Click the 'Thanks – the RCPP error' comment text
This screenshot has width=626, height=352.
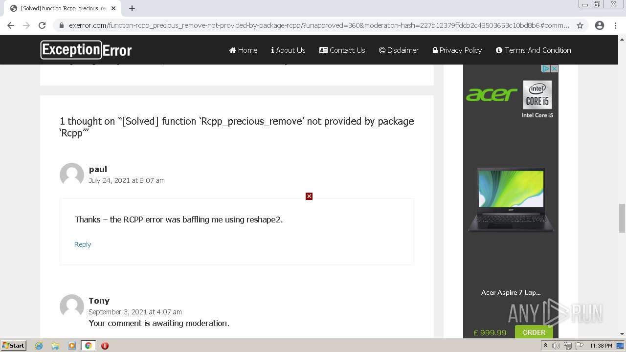click(179, 220)
